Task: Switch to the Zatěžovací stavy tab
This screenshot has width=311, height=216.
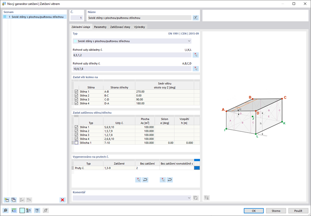Action: click(120, 27)
